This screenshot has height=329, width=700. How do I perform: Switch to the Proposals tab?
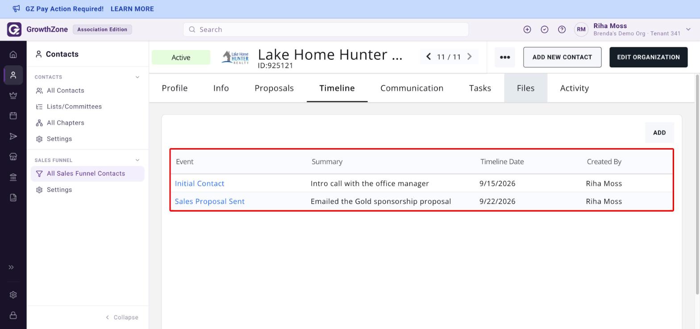(x=274, y=88)
